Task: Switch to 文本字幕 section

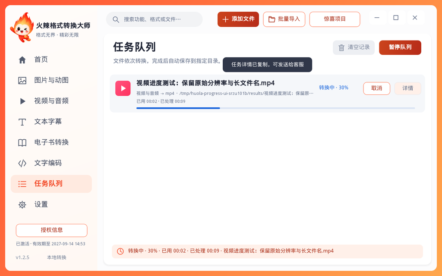Action: click(51, 122)
